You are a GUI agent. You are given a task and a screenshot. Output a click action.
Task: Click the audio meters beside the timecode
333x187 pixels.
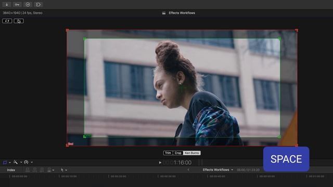[x=201, y=163]
